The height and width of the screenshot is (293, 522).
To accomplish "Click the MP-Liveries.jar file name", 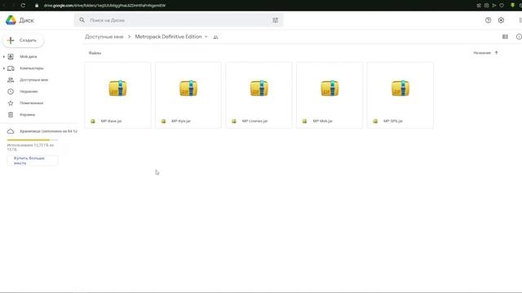I will click(x=254, y=121).
